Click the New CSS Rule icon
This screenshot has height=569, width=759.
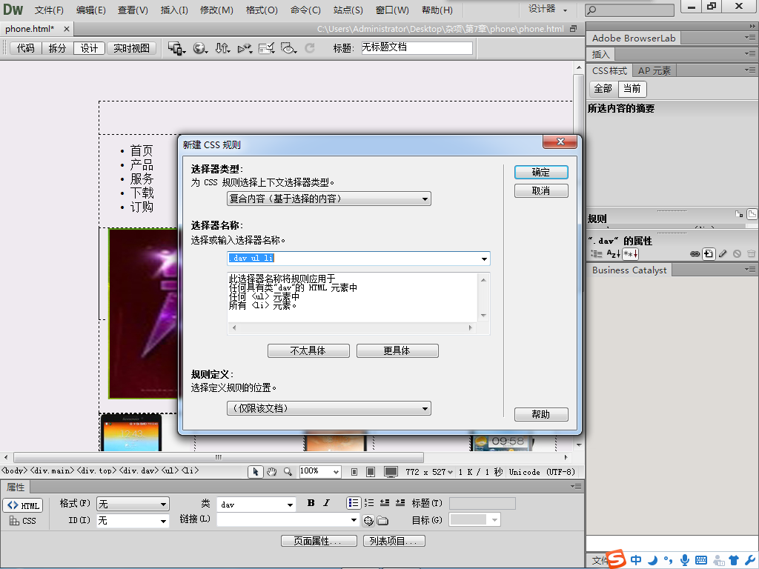click(709, 253)
